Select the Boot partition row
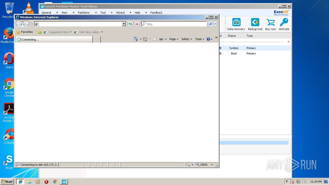This screenshot has height=185, width=329. (255, 53)
